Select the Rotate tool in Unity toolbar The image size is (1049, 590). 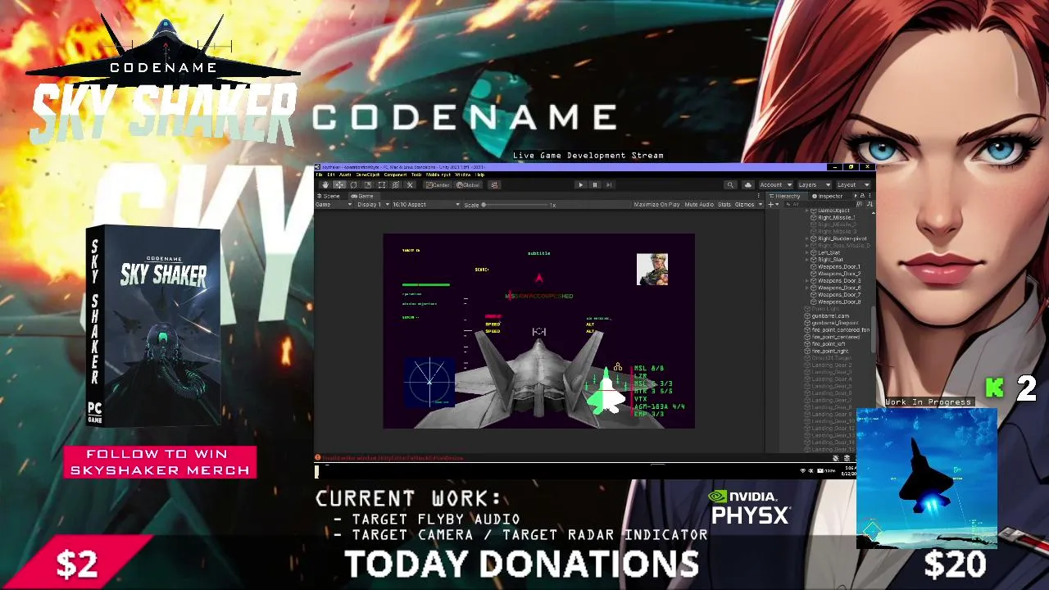353,184
